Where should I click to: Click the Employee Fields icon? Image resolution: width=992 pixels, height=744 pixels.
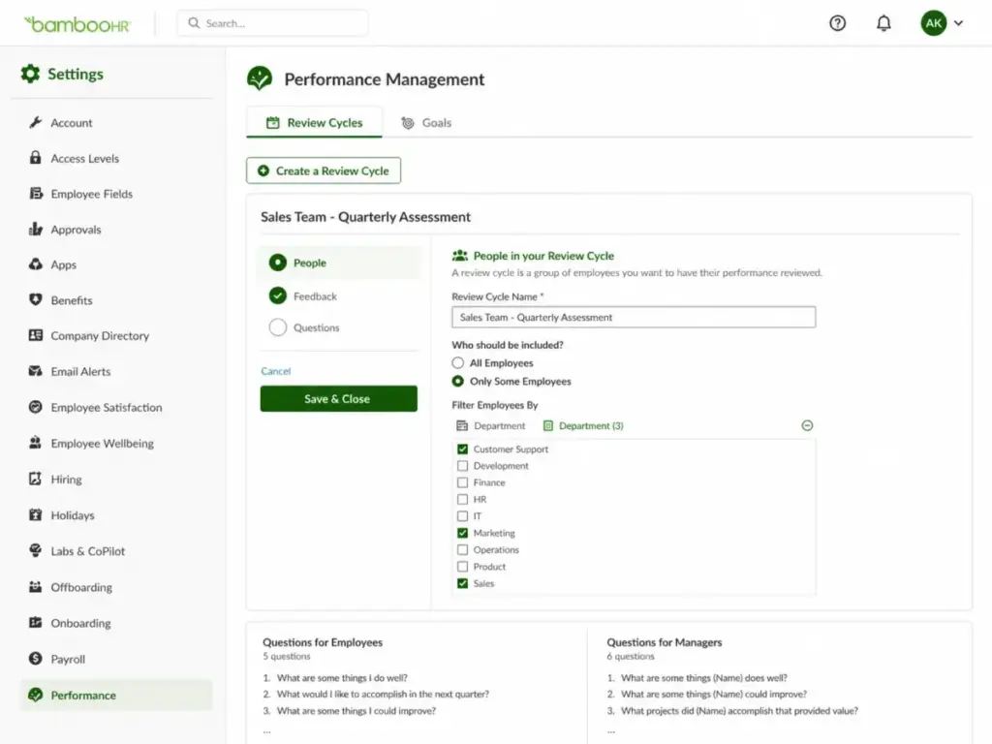coord(36,193)
